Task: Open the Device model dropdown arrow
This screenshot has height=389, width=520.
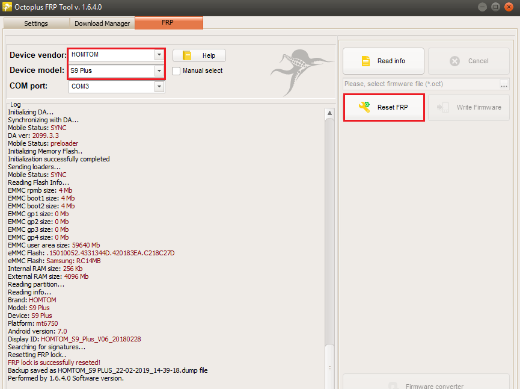Action: [159, 71]
